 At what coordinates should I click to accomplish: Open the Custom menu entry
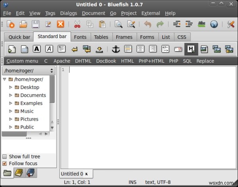click(22, 61)
